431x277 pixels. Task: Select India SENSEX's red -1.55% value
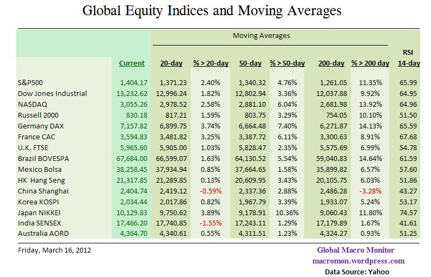point(211,223)
